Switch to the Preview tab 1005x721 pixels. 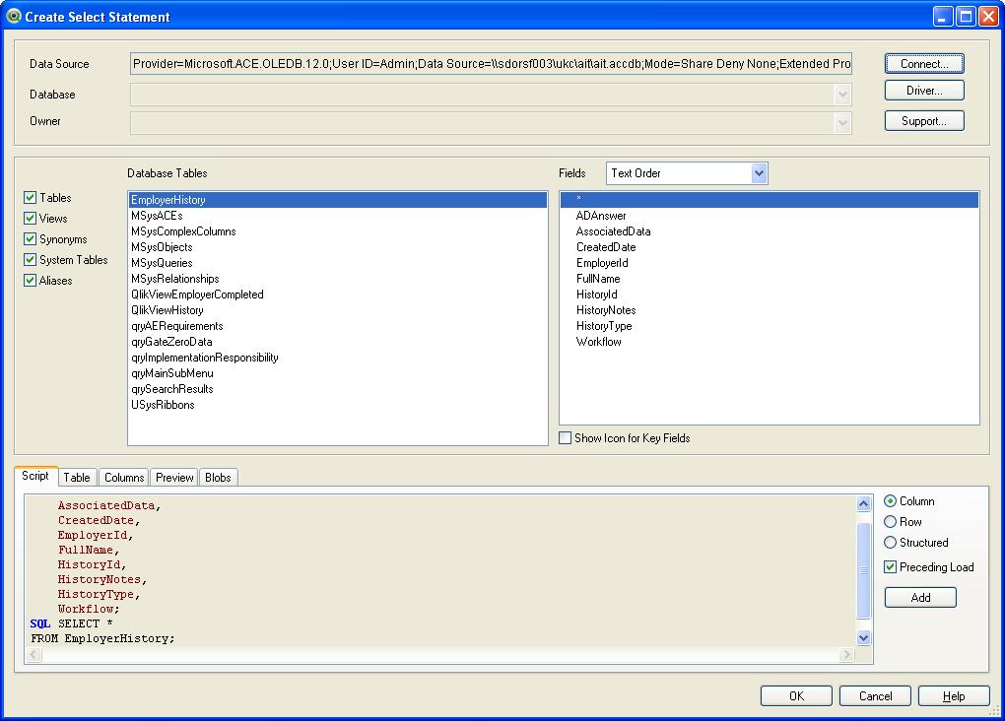173,477
